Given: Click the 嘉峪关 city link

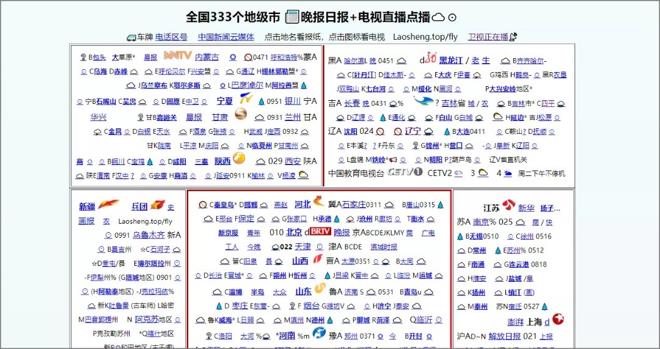Looking at the screenshot, I should (x=167, y=117).
